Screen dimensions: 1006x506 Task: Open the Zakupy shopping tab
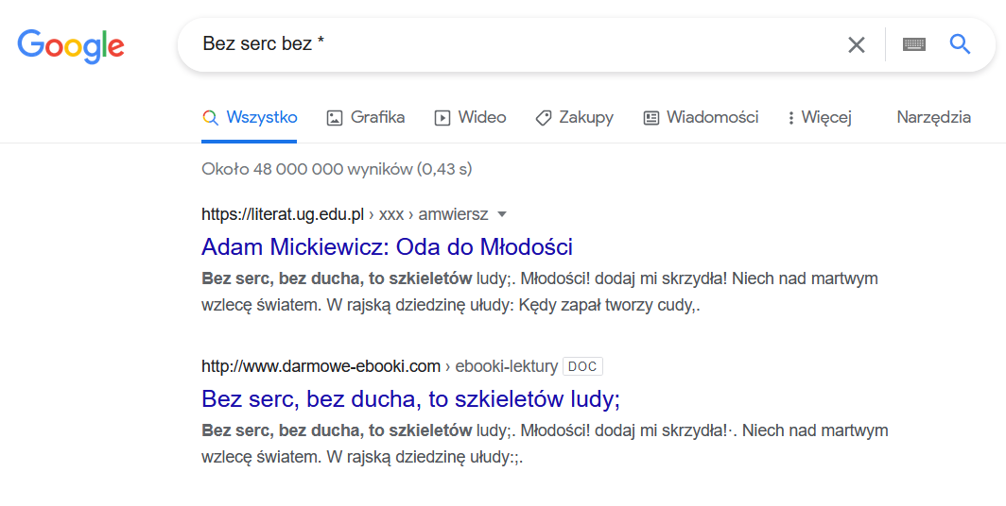(574, 118)
